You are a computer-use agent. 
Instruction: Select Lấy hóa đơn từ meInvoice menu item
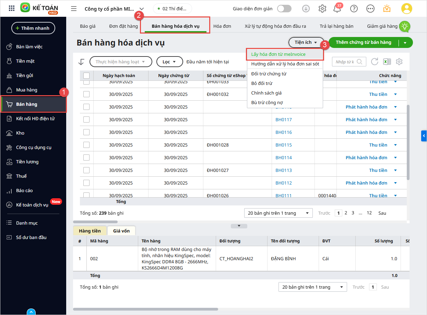pyautogui.click(x=278, y=54)
